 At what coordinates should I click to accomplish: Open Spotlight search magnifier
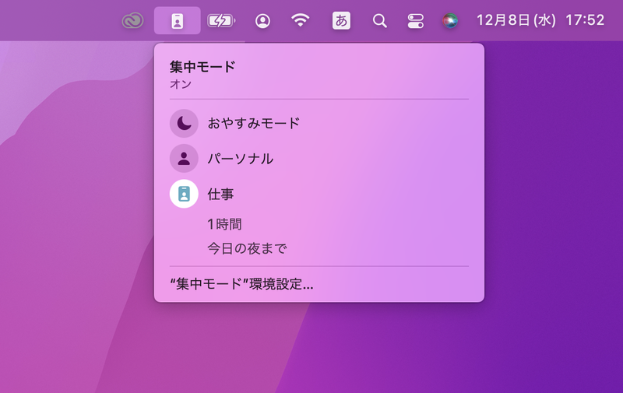pyautogui.click(x=380, y=21)
